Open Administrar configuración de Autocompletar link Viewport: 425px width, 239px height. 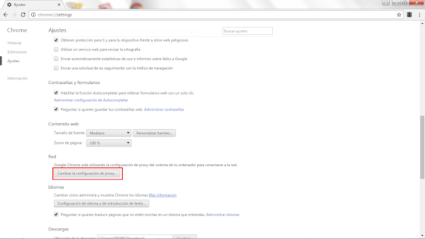[x=91, y=100]
